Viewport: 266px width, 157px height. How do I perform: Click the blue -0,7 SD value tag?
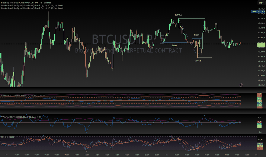click(x=260, y=103)
